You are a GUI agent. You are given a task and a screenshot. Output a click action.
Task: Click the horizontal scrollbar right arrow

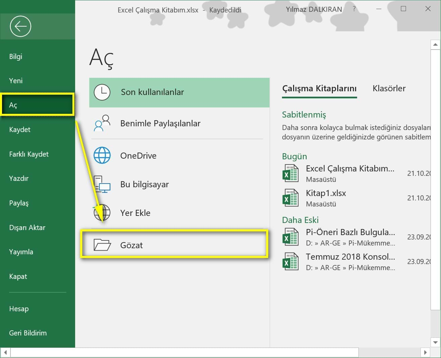(426, 352)
